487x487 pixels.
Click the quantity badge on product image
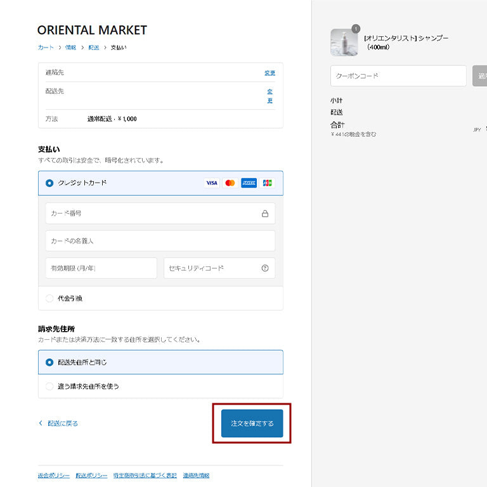coord(356,29)
